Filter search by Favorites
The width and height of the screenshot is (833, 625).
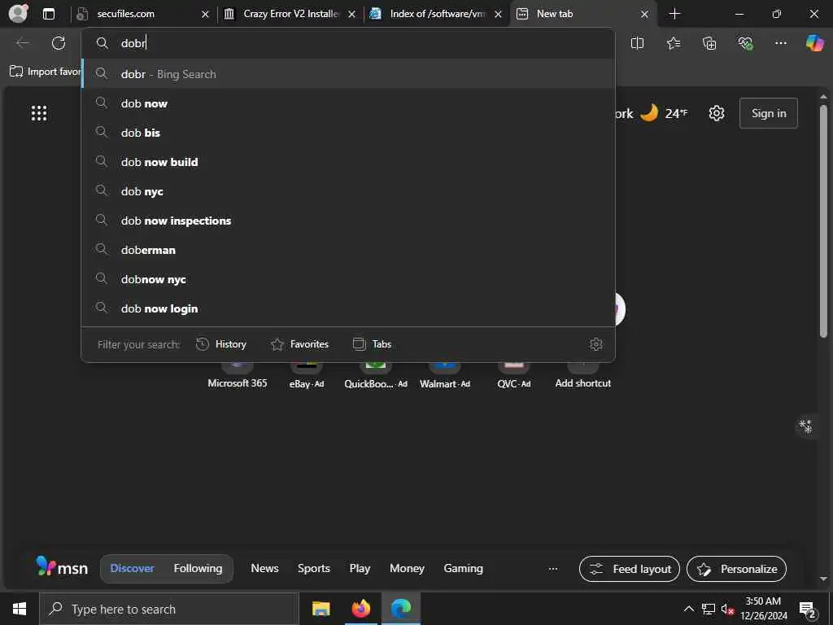click(299, 344)
